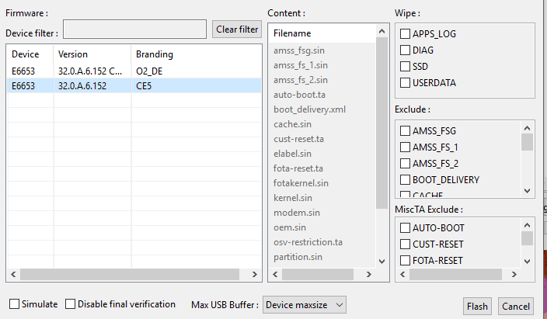This screenshot has width=547, height=319.
Task: Select amss_fs_2.sin in the Content list
Action: [301, 80]
